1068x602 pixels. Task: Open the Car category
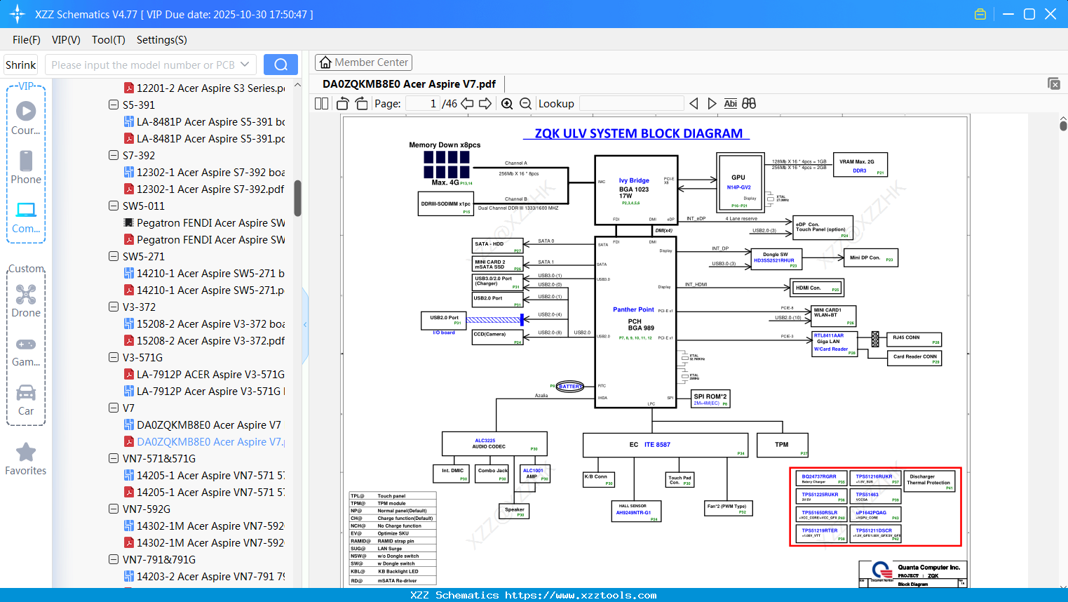tap(26, 400)
